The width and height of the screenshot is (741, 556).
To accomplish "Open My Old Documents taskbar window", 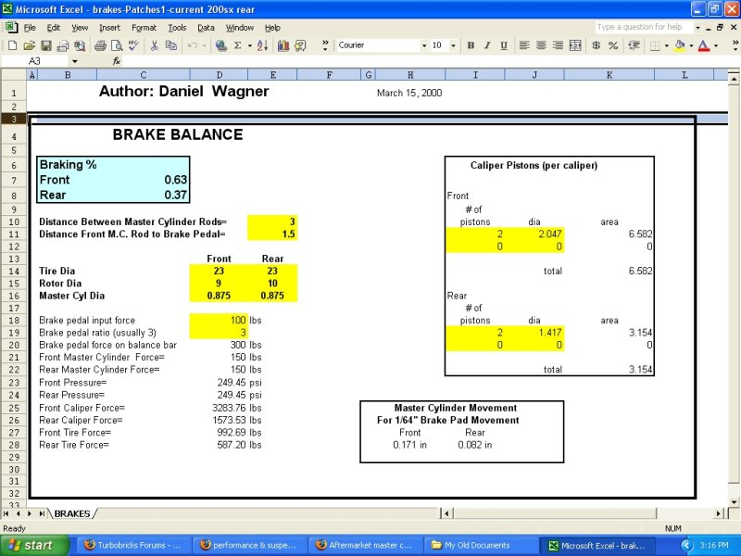I will point(480,545).
